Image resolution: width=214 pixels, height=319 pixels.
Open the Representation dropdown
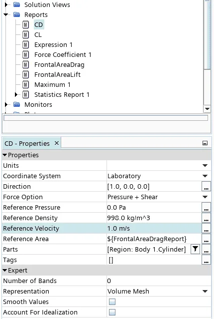click(x=205, y=292)
